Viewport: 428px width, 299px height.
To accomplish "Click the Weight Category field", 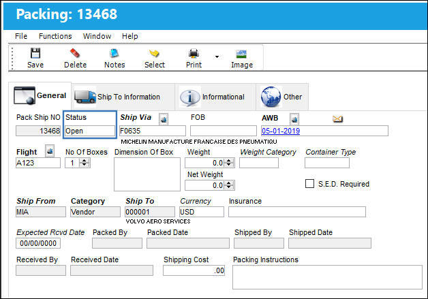I will click(x=259, y=163).
